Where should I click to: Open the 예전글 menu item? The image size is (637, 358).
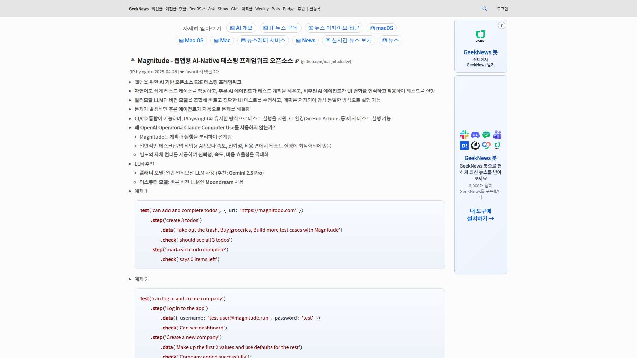point(171,9)
